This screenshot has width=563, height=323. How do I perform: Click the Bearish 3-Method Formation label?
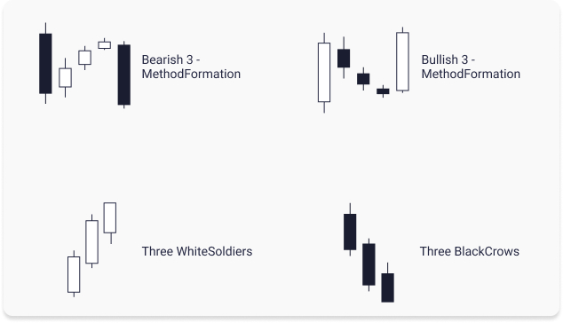(x=191, y=67)
